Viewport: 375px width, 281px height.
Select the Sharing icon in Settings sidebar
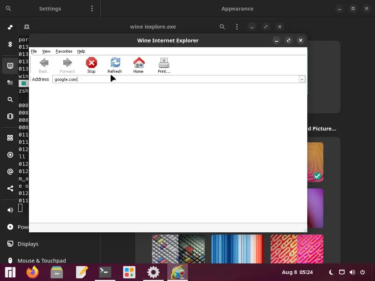pos(10,188)
